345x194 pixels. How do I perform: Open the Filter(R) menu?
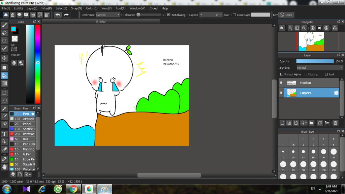[x=46, y=8]
